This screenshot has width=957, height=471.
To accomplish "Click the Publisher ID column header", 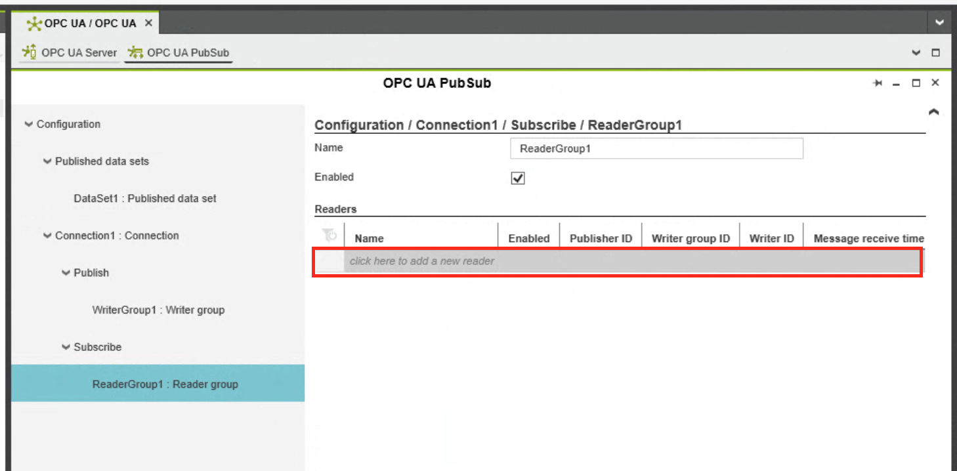I will 601,238.
